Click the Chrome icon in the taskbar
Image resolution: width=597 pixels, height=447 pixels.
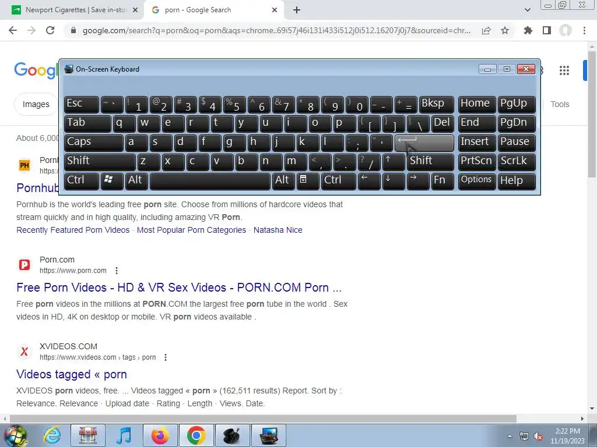point(196,435)
